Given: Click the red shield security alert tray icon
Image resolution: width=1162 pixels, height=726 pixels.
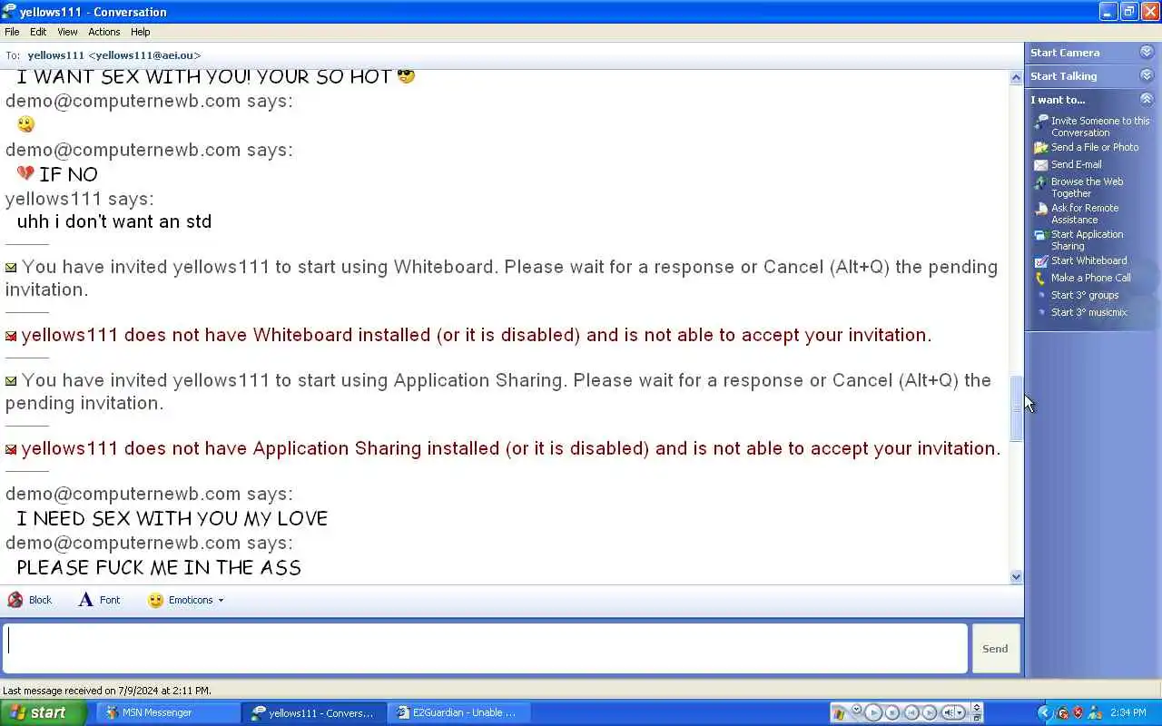Looking at the screenshot, I should [1078, 712].
